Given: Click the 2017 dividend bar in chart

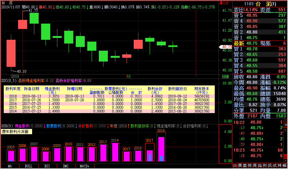Looking at the screenshot, I should 150,152.
